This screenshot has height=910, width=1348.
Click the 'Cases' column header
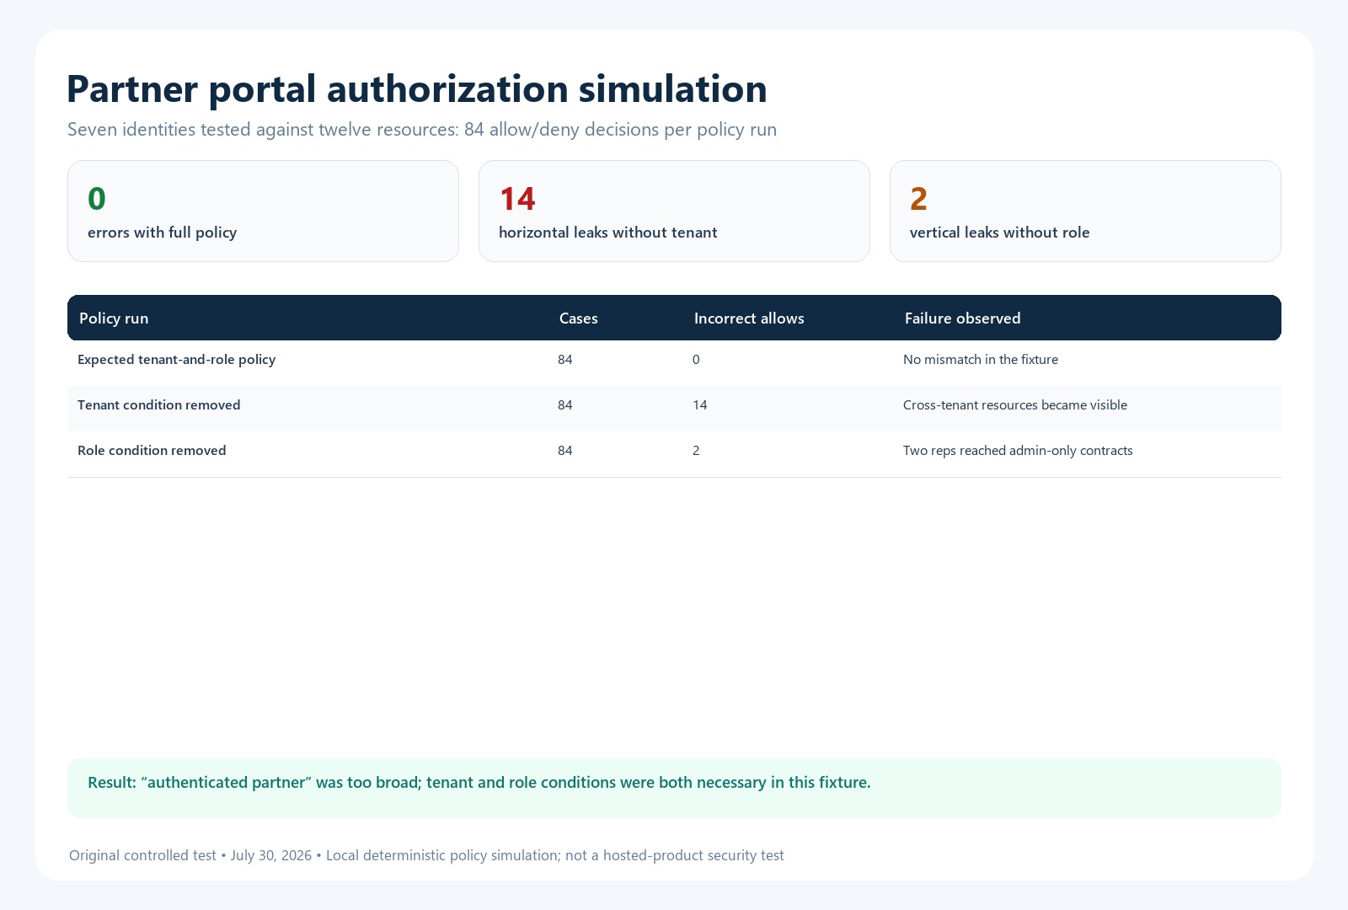tap(579, 318)
